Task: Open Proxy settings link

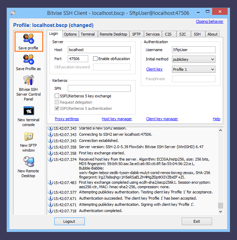Action: click(67, 119)
